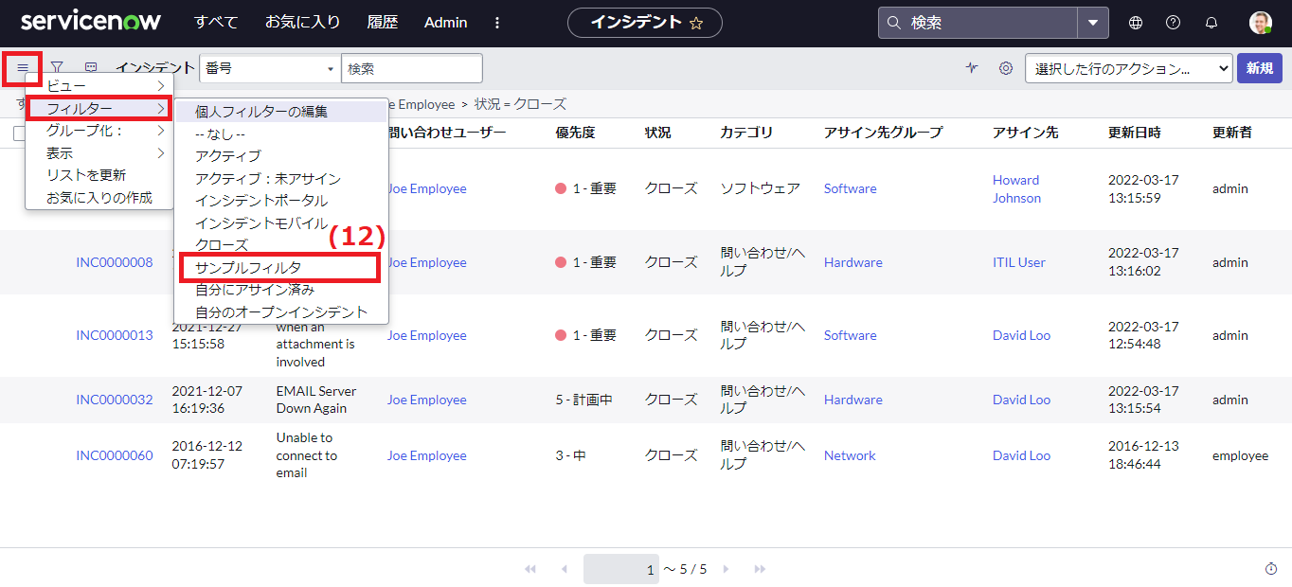
Task: Open the 選択した行のアクション dropdown
Action: pos(1128,67)
